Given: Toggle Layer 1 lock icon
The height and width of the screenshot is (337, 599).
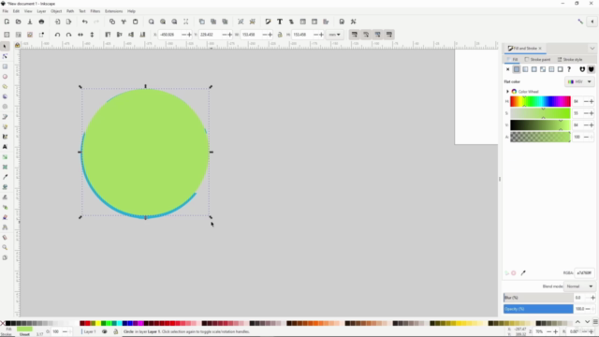Looking at the screenshot, I should tap(115, 331).
